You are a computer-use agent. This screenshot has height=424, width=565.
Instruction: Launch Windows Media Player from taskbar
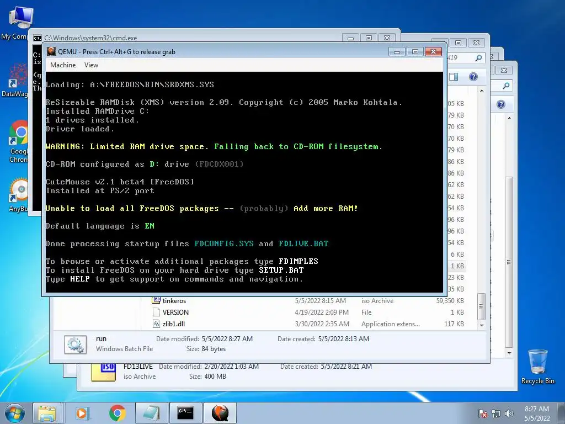pyautogui.click(x=82, y=413)
